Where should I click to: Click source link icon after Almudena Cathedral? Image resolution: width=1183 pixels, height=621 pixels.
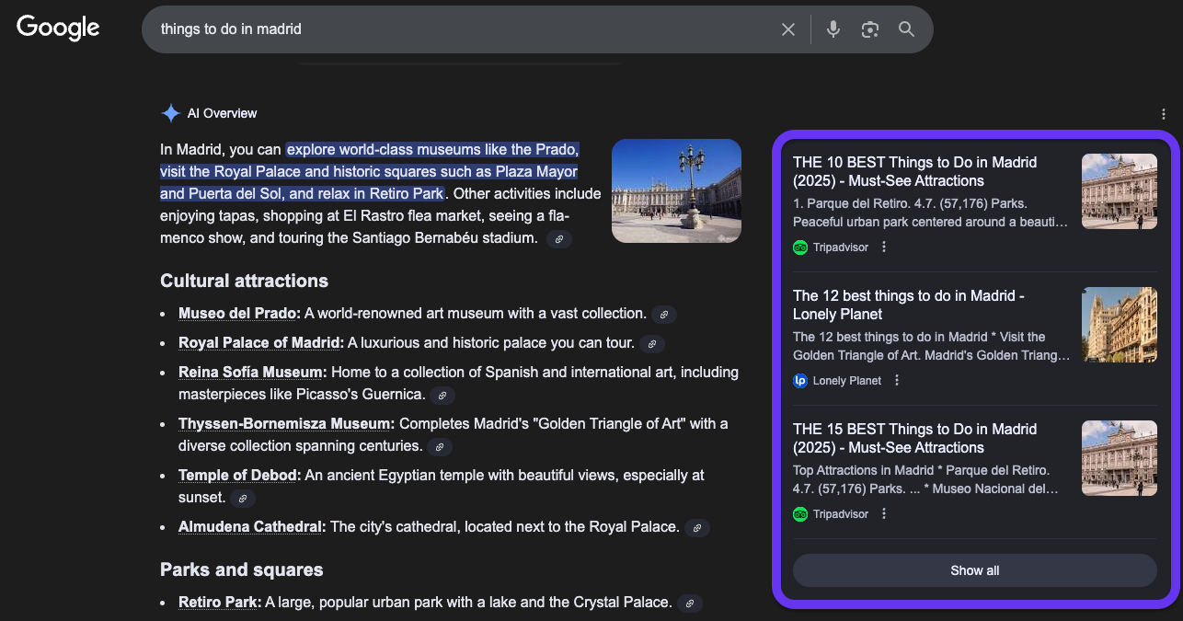tap(697, 528)
